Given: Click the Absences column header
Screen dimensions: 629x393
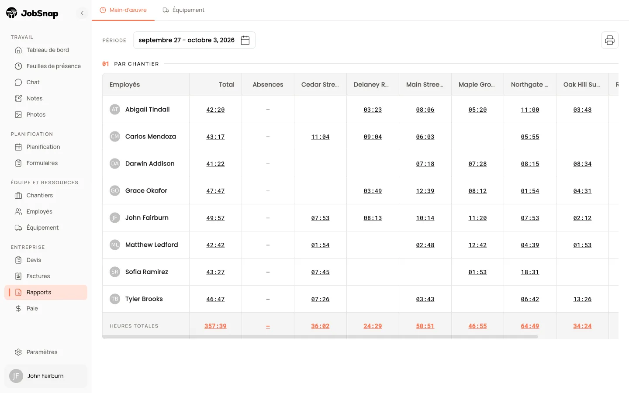Looking at the screenshot, I should (268, 85).
